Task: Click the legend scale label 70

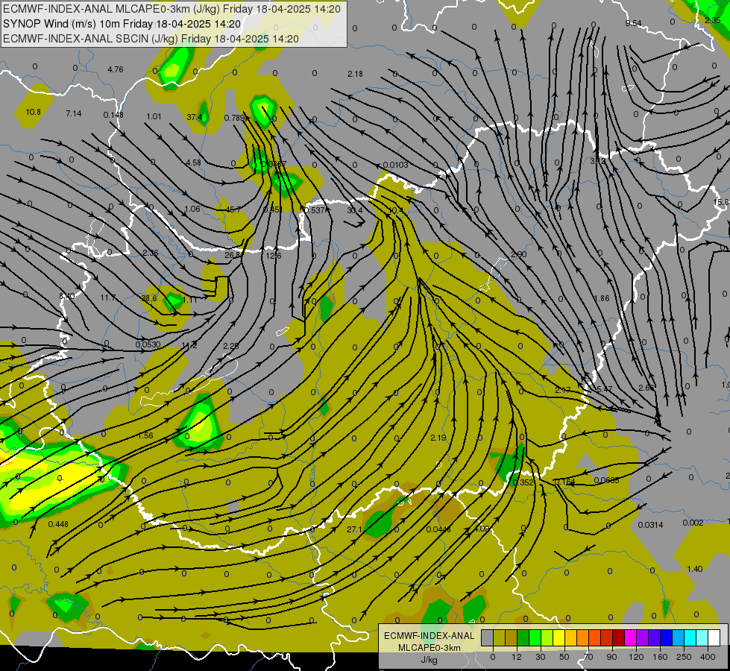Action: click(588, 657)
